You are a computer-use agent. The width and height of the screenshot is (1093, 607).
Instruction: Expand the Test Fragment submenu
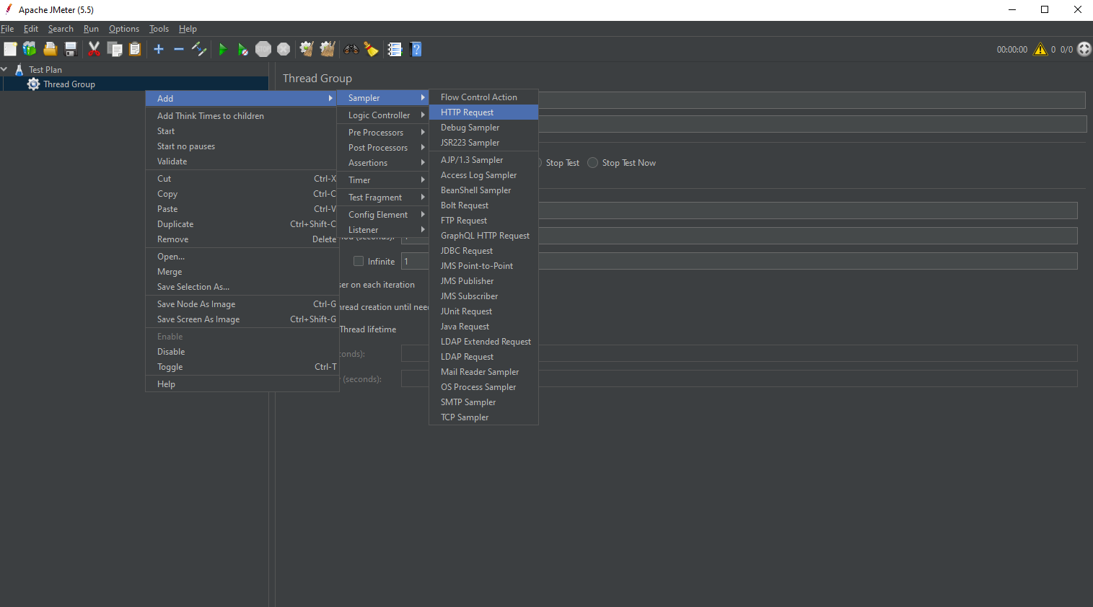point(382,198)
